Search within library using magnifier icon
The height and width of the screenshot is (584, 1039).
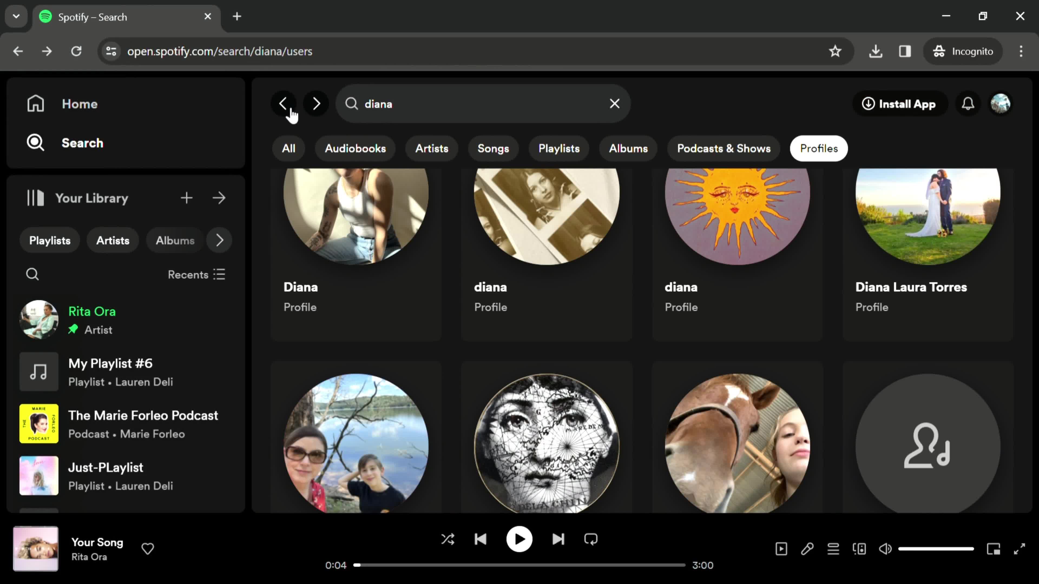tap(33, 274)
